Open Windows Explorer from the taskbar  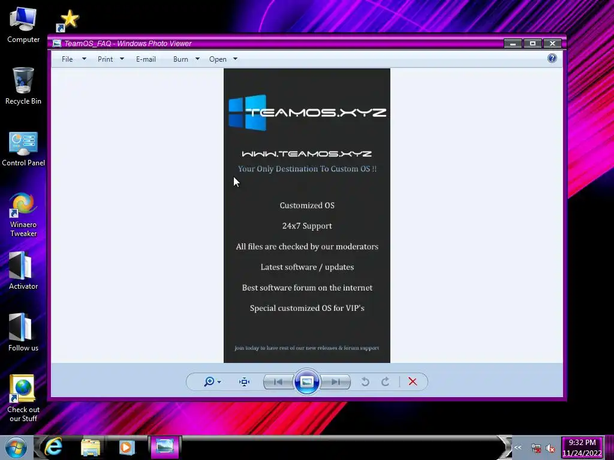pos(90,447)
